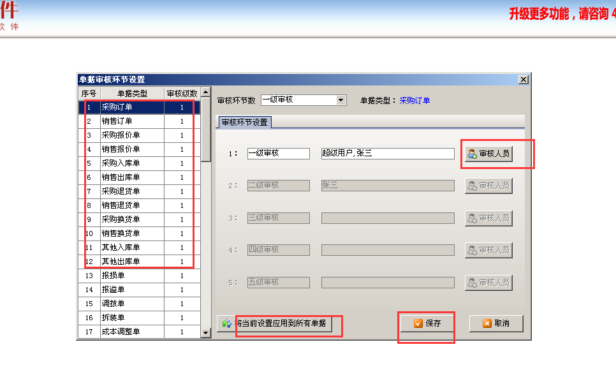The width and height of the screenshot is (616, 377).
Task: Click the 单据类型 column header
Action: click(133, 94)
